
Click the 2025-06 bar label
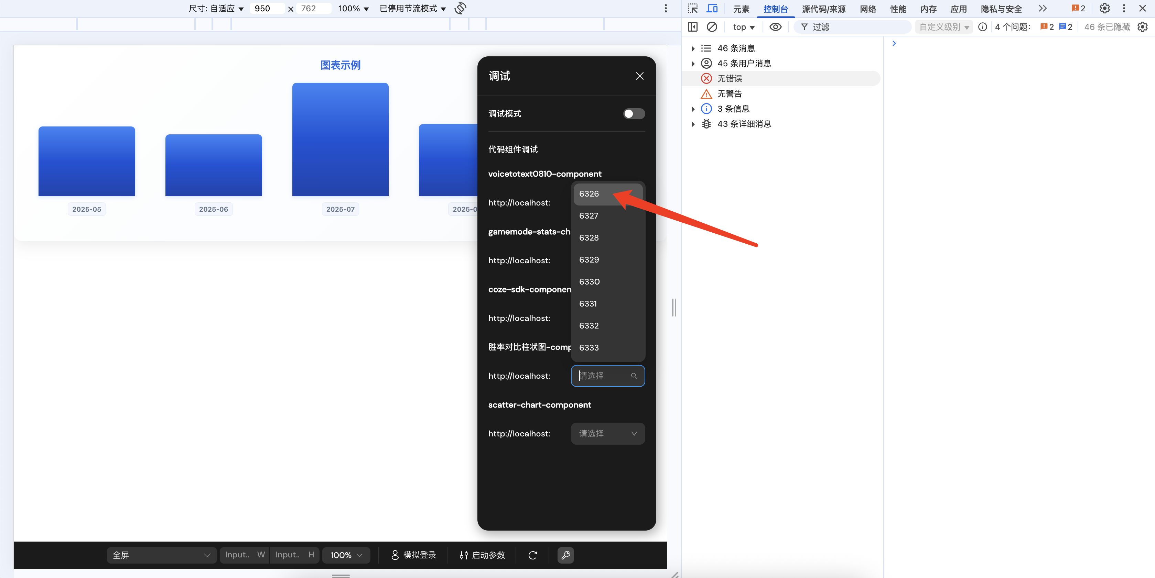point(213,209)
